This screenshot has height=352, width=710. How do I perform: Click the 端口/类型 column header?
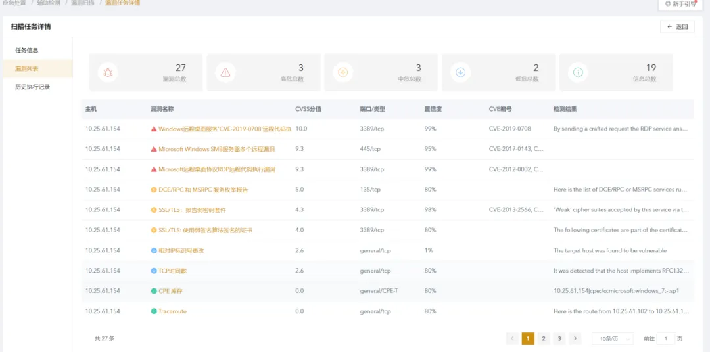point(372,109)
